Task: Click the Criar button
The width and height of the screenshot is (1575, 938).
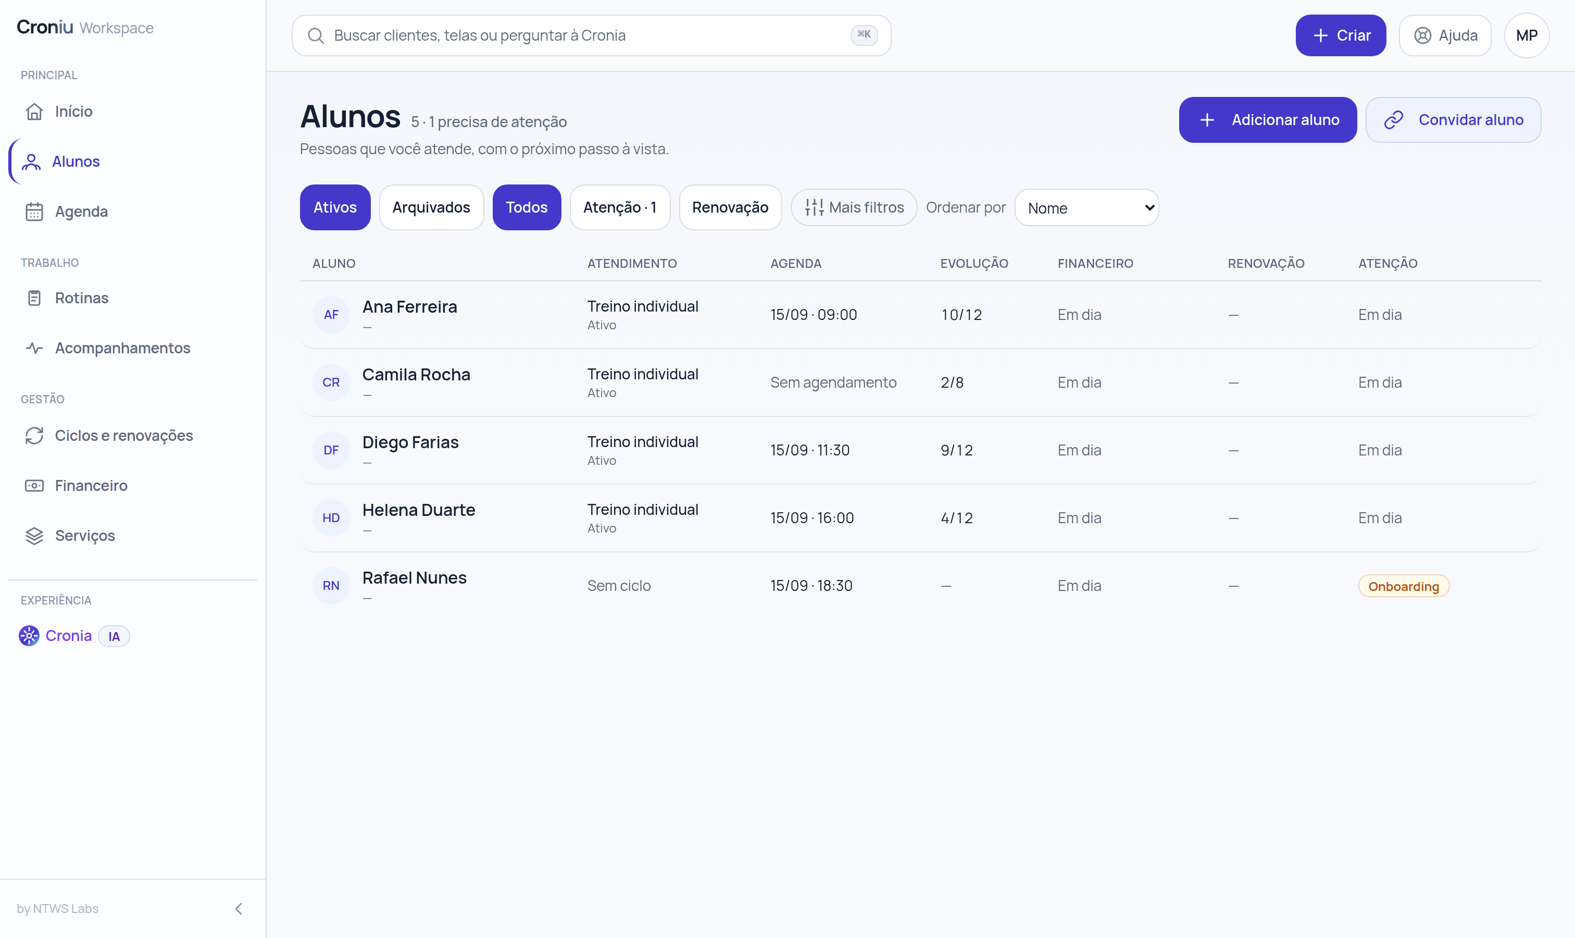Action: [x=1341, y=35]
